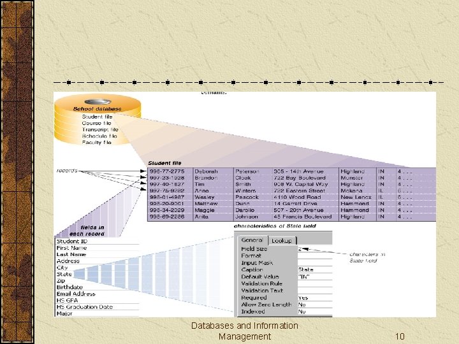Click the slide number 10

400,336
